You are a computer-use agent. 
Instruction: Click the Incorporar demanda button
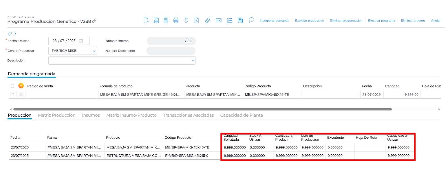274,21
